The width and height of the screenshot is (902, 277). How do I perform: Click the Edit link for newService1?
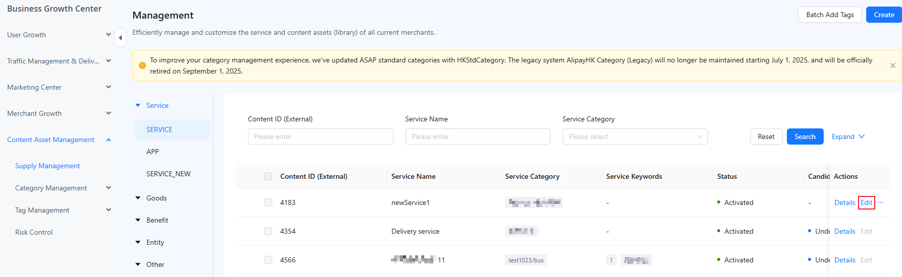coord(866,202)
